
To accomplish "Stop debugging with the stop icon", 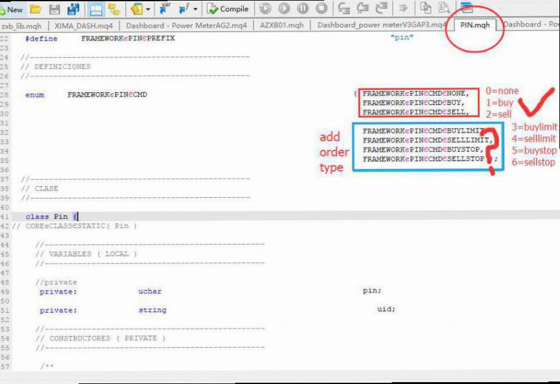I will [321, 9].
